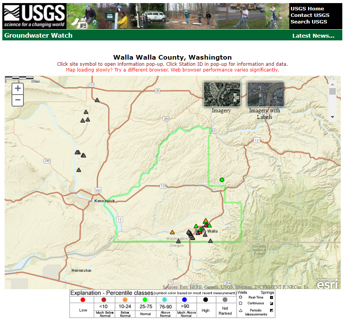Select lone gray triangle directly north of Kennewick

pos(79,170)
